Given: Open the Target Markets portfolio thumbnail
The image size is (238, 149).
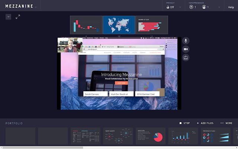Looking at the screenshot, I should coord(118,136).
